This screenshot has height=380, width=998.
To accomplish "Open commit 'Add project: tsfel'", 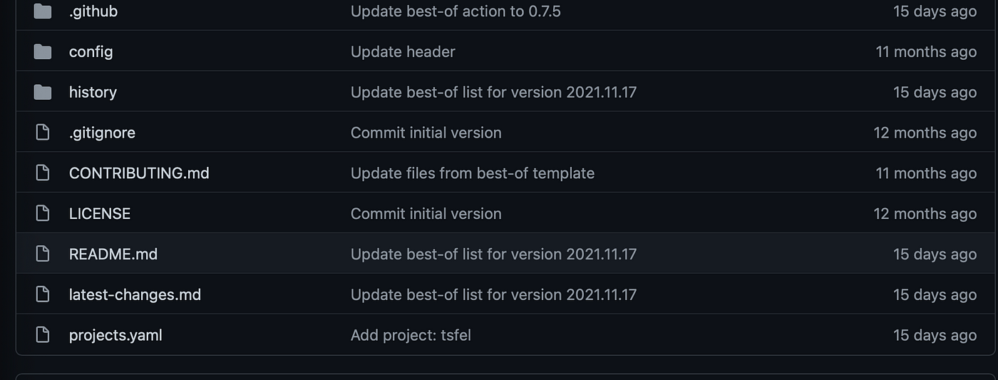I will pyautogui.click(x=411, y=335).
